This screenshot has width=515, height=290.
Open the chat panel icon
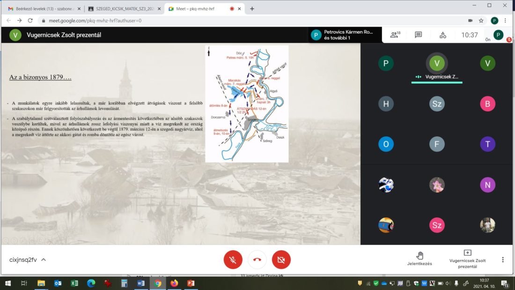coord(418,35)
